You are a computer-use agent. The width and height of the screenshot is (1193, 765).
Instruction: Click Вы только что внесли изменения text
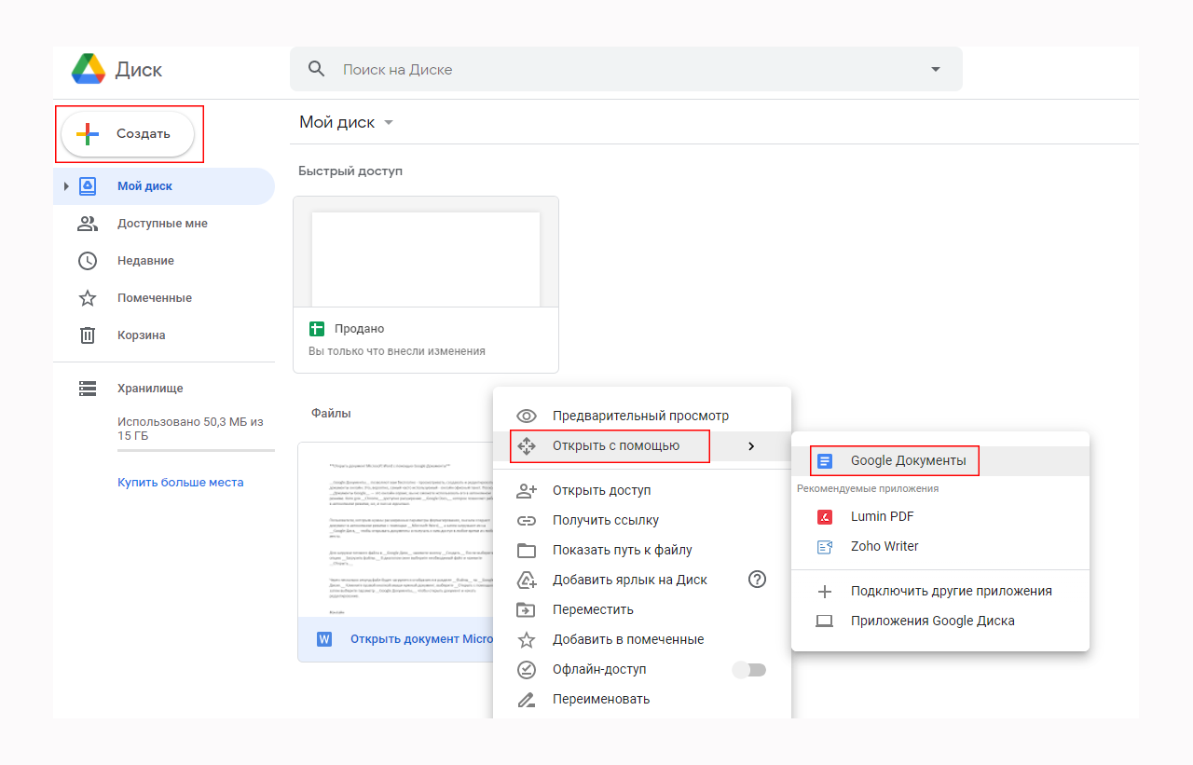tap(397, 351)
